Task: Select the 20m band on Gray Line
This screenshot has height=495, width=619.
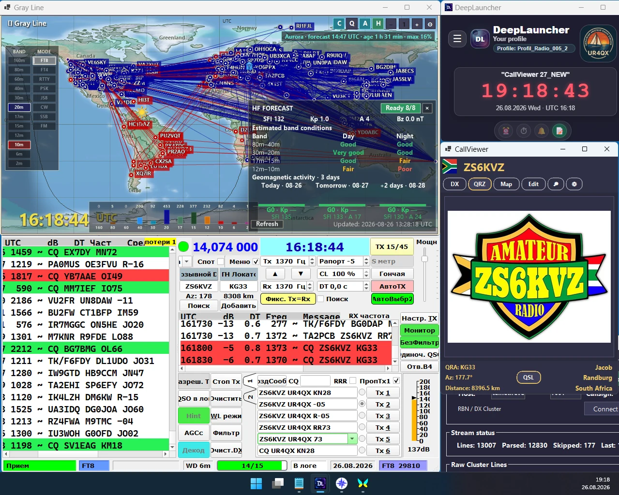Action: 19,107
